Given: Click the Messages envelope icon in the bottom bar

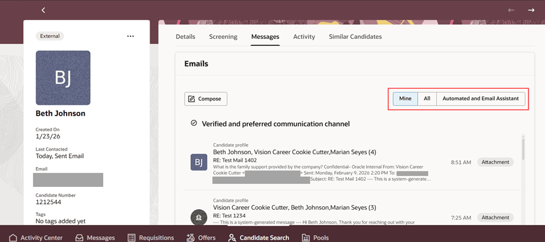Looking at the screenshot, I should click(x=79, y=238).
